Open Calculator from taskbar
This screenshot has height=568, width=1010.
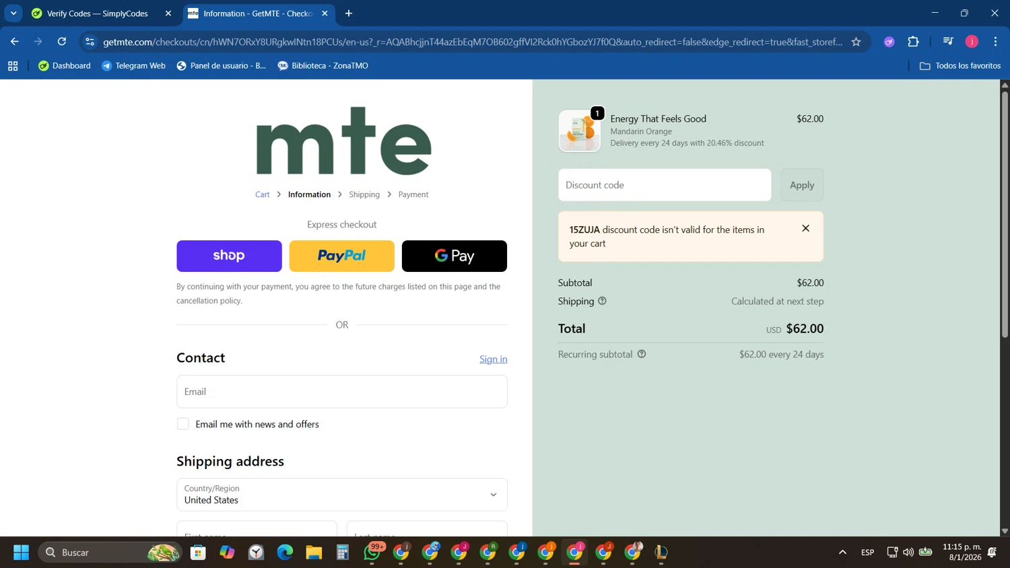(x=343, y=553)
